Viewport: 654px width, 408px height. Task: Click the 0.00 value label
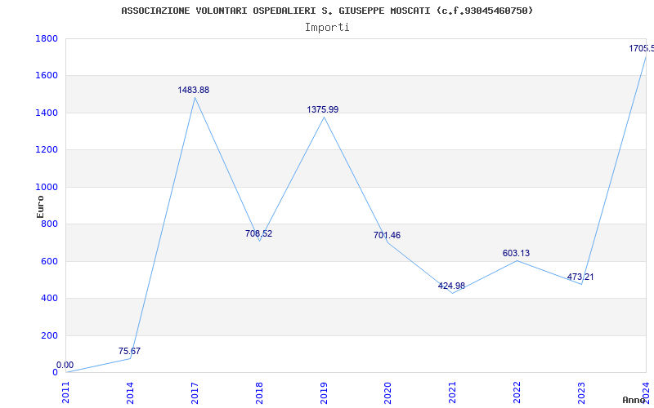tap(65, 365)
